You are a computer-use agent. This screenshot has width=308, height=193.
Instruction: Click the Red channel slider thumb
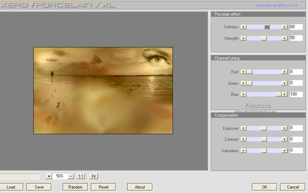[249, 72]
